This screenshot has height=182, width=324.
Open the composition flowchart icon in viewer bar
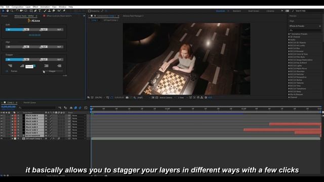[x=201, y=98]
